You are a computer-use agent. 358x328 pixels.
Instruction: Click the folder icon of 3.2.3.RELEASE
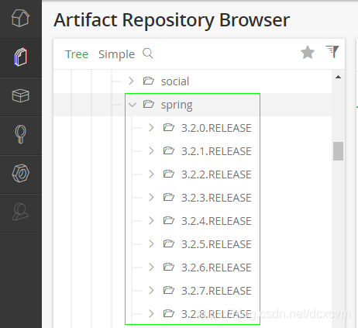[169, 197]
